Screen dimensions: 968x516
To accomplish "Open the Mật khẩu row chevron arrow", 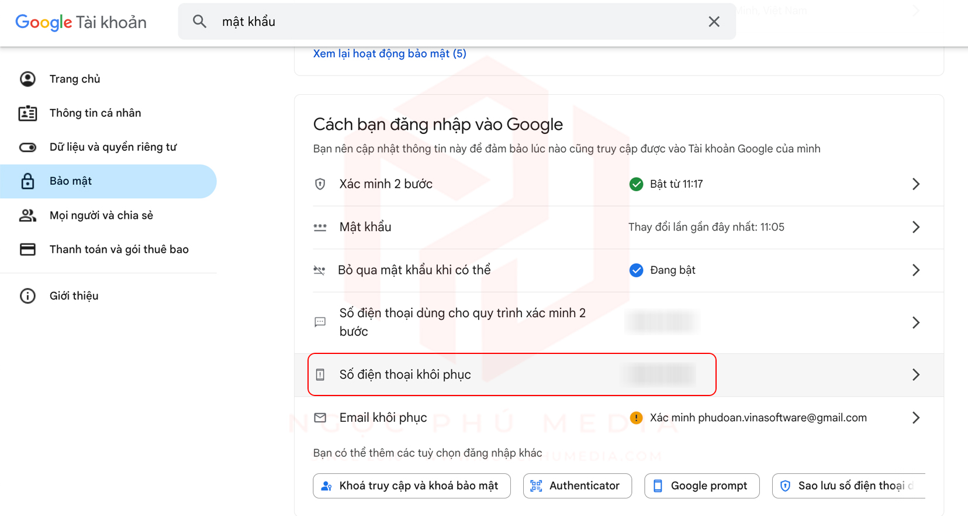I will pyautogui.click(x=916, y=227).
